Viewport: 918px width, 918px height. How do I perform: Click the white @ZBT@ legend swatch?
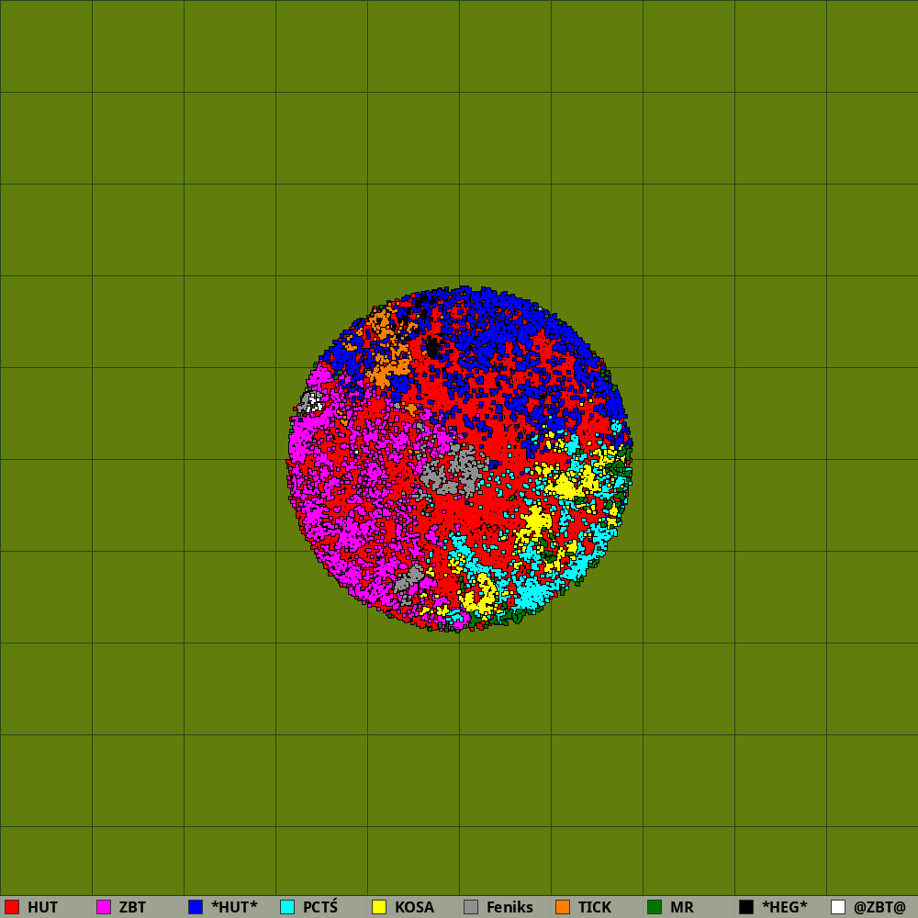838,907
